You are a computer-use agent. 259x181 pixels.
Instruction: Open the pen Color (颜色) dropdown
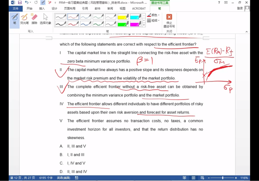(153, 15)
